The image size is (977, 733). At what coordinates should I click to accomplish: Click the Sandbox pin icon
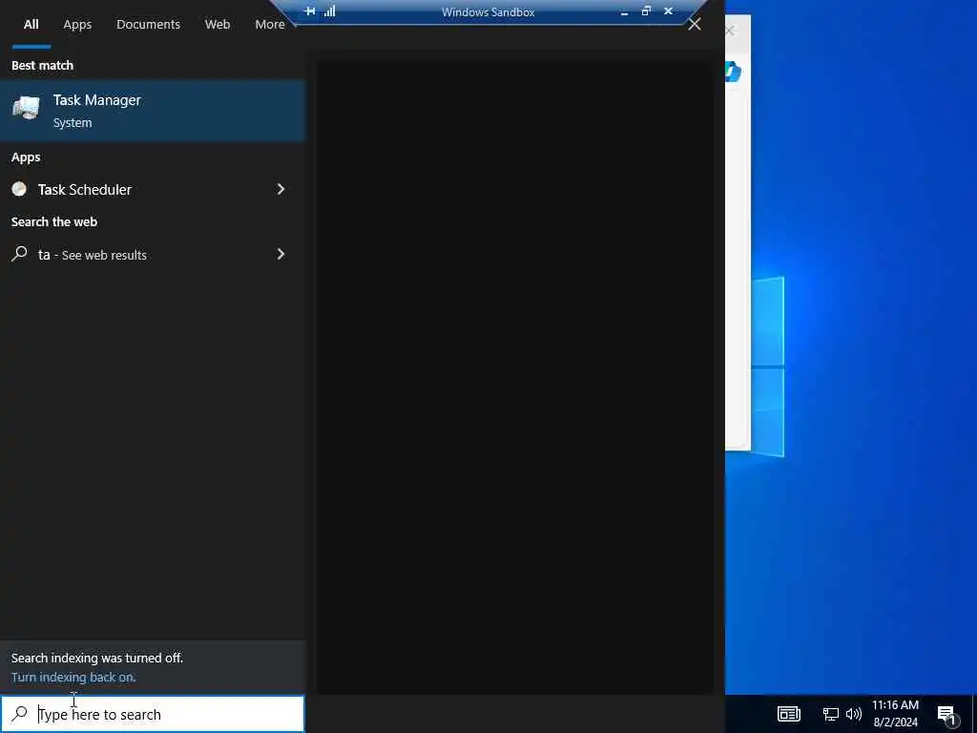pos(310,11)
